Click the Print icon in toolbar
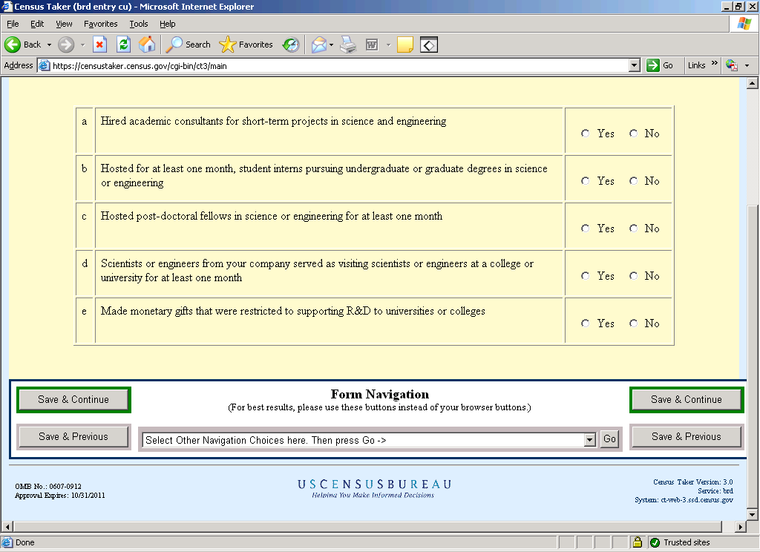Screen dimensions: 760x552 (x=348, y=45)
